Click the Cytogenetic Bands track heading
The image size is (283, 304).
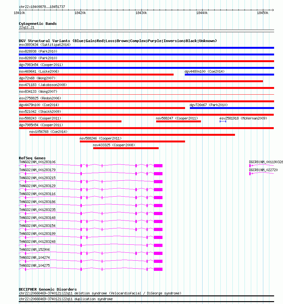[38, 24]
